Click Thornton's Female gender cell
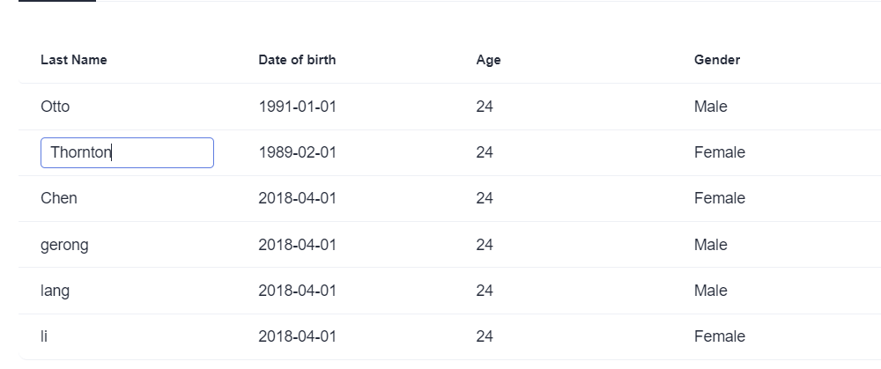 (720, 152)
